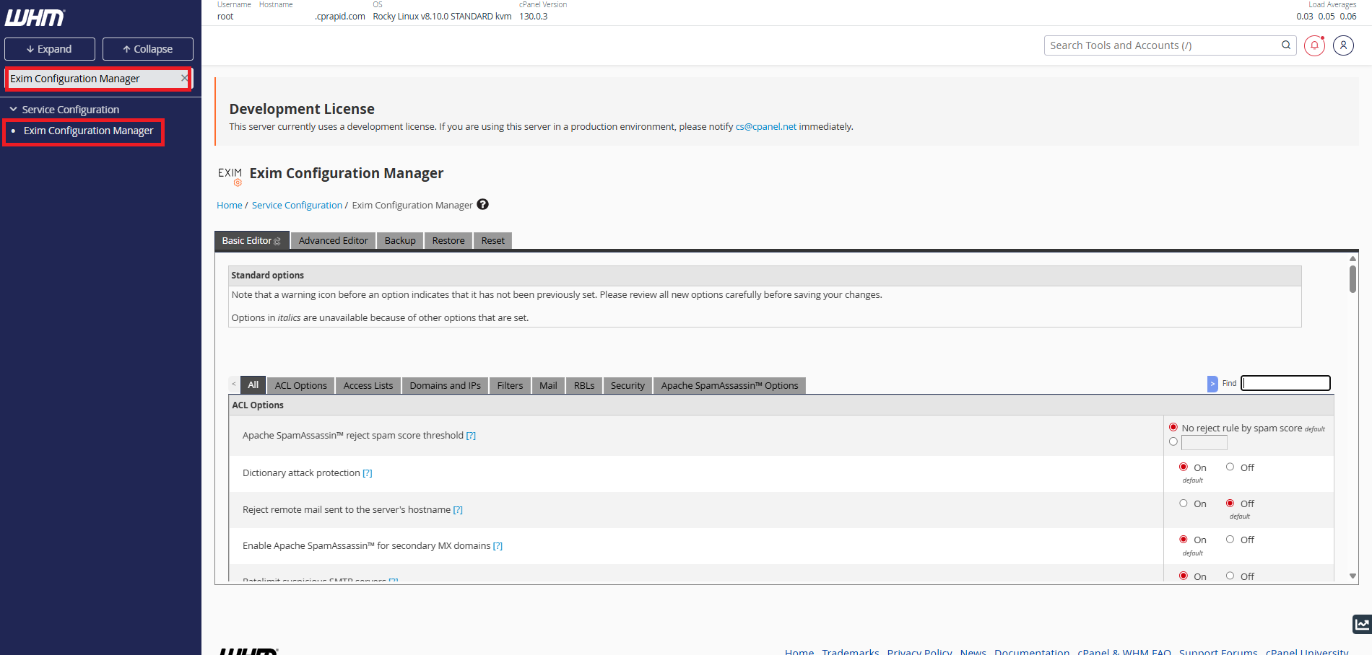Select the Apache SpamAssassin Options tab
Screen dimensions: 1372x655
pyautogui.click(x=729, y=385)
